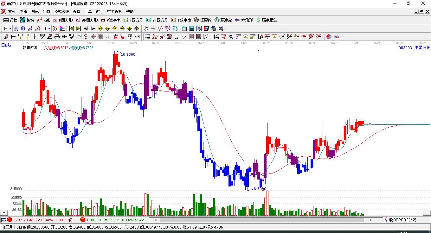
Task: Launch the 江恩轮 Gann wheel
Action: pos(203,20)
